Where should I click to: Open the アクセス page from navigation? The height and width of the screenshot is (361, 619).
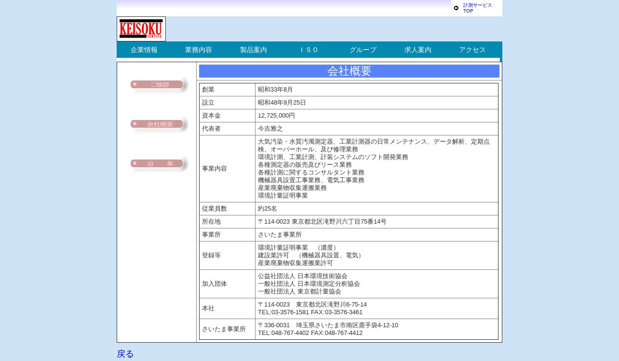[x=472, y=50]
